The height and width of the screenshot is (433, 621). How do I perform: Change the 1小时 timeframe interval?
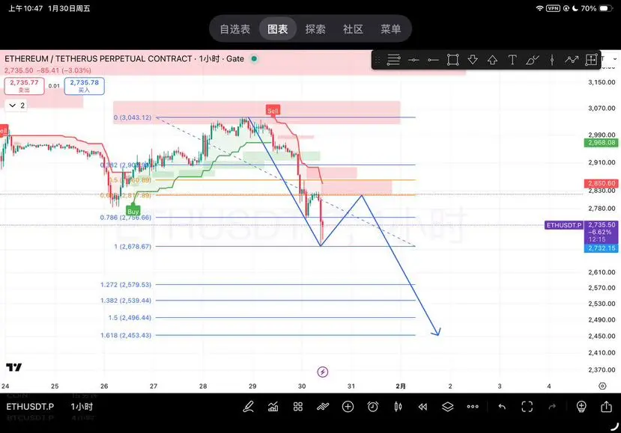coord(82,407)
